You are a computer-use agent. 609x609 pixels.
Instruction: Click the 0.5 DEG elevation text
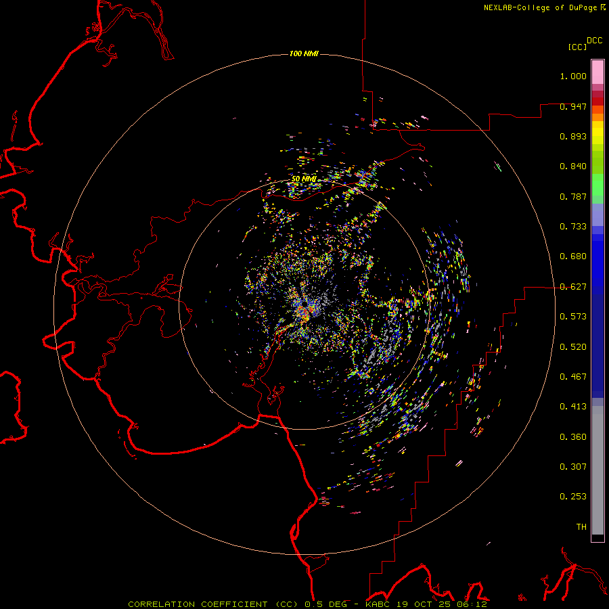[x=325, y=604]
